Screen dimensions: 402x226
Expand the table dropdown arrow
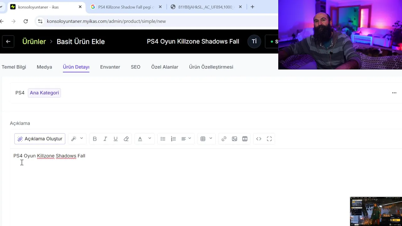coord(211,138)
